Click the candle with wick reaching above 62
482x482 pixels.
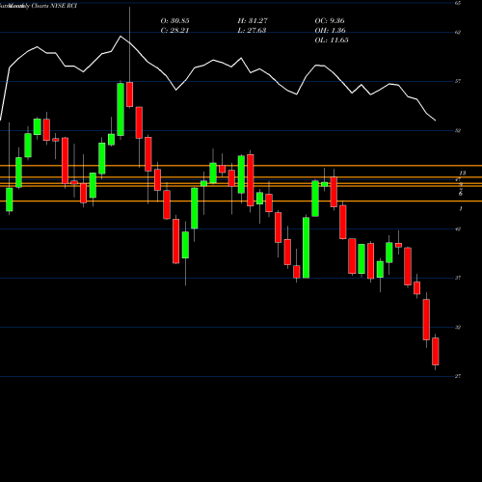[129, 94]
